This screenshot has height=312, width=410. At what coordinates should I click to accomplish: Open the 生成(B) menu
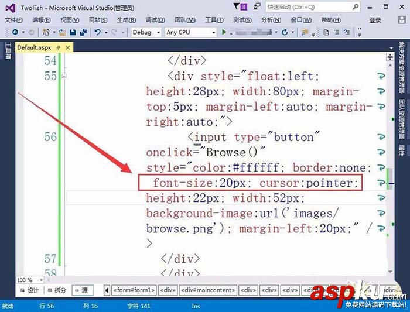pyautogui.click(x=127, y=20)
